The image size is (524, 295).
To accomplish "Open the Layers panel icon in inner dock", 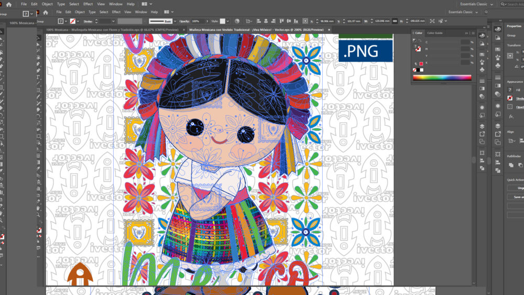I will 482,126.
